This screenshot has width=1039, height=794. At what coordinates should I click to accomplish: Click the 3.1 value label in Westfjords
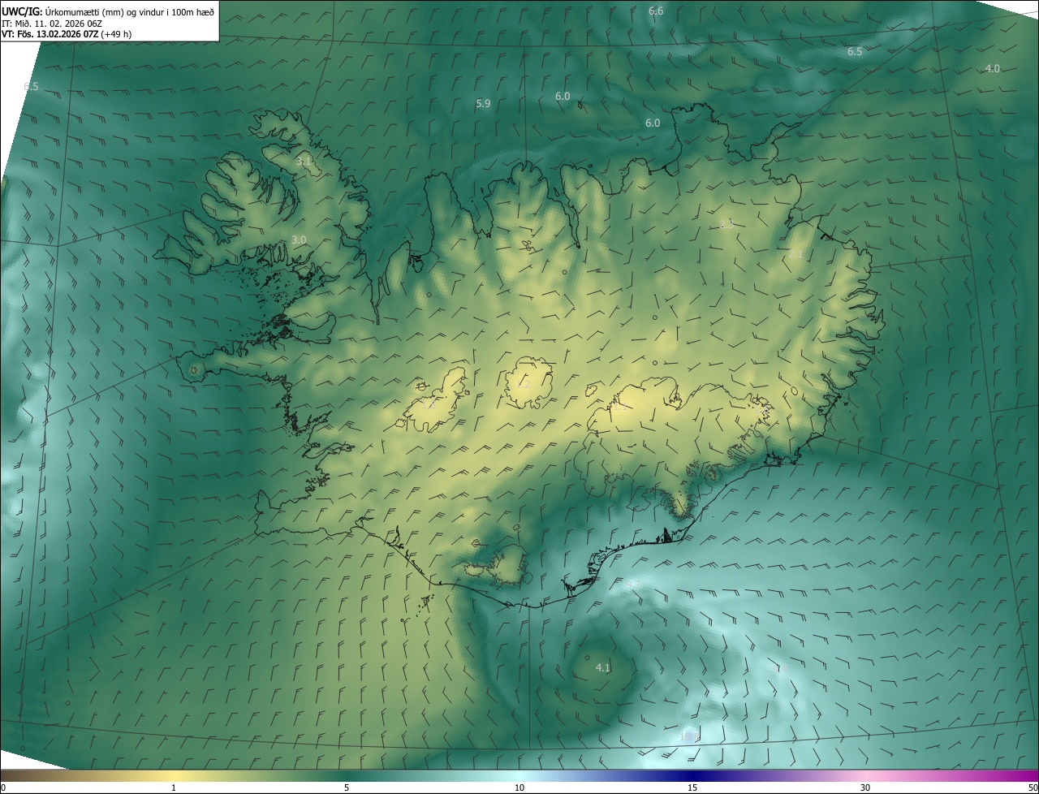click(304, 162)
